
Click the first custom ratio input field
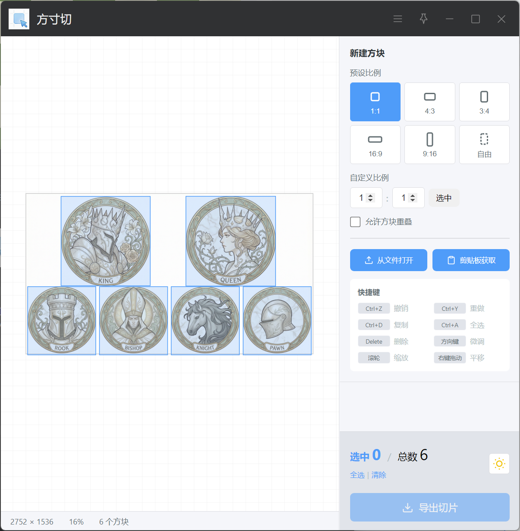click(360, 198)
